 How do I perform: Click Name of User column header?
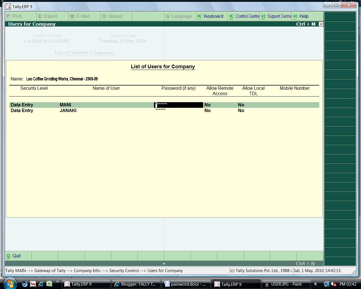[106, 88]
